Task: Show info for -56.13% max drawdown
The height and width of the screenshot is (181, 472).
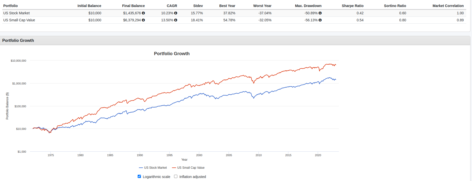Action: 320,20
